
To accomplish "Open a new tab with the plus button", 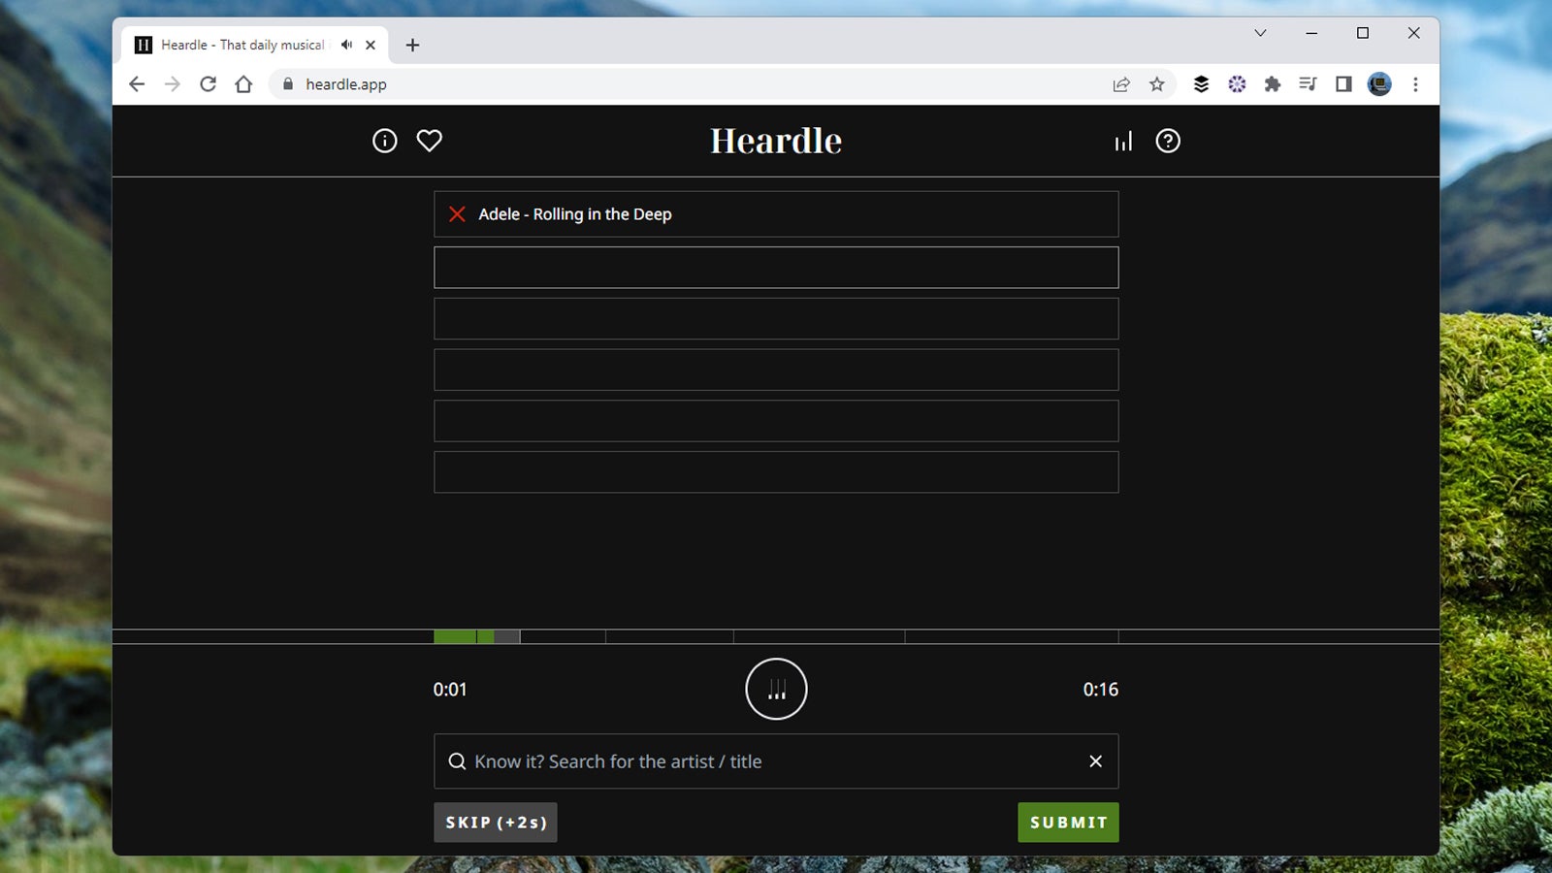I will click(413, 45).
